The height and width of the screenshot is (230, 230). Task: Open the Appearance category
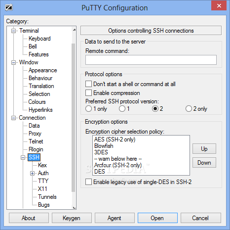[x=42, y=70]
